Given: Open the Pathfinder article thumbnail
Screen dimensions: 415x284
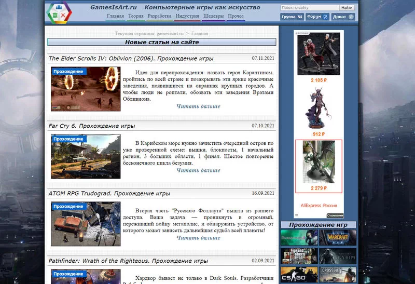Looking at the screenshot, I should coord(86,276).
